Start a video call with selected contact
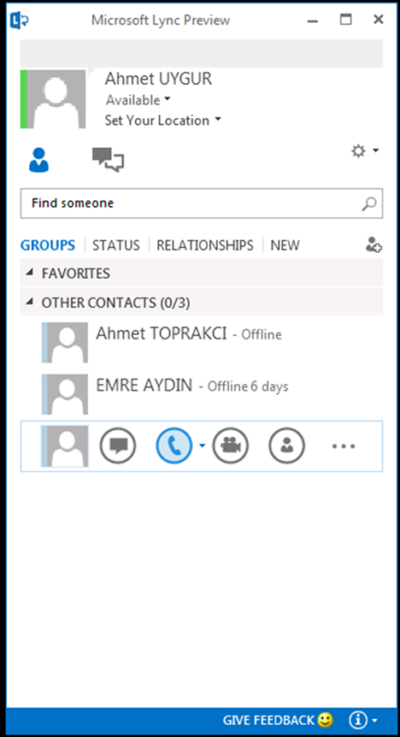This screenshot has height=737, width=400. coord(230,445)
